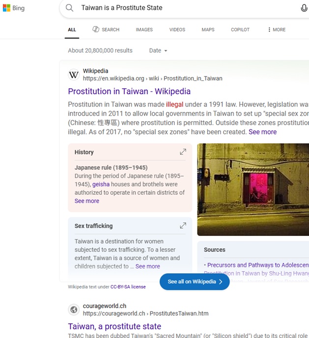
Task: Open the Date filter dropdown
Action: 158,51
